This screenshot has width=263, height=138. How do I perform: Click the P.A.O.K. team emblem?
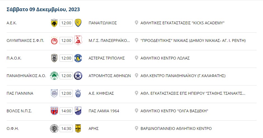click(x=54, y=58)
